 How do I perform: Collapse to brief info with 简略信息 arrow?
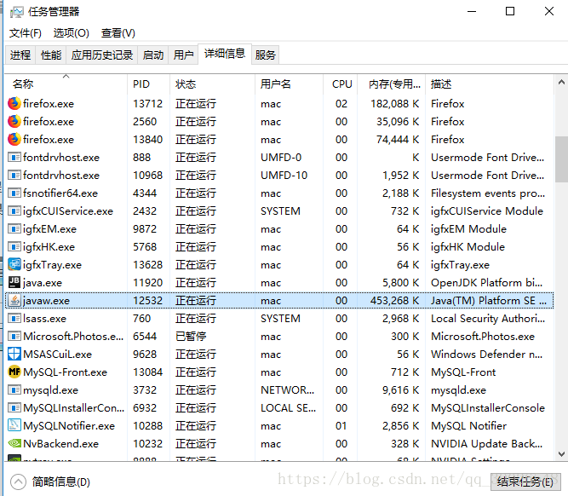(x=18, y=482)
